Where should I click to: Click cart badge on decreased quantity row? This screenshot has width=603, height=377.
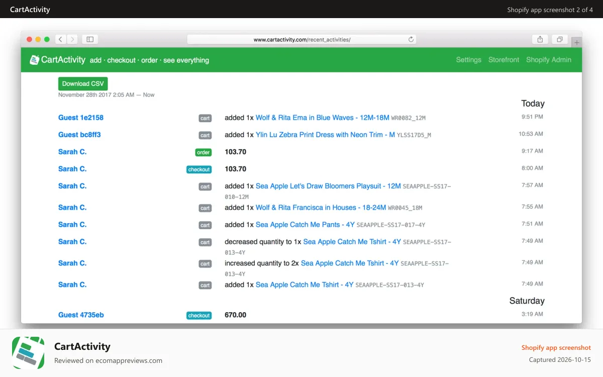pos(205,242)
